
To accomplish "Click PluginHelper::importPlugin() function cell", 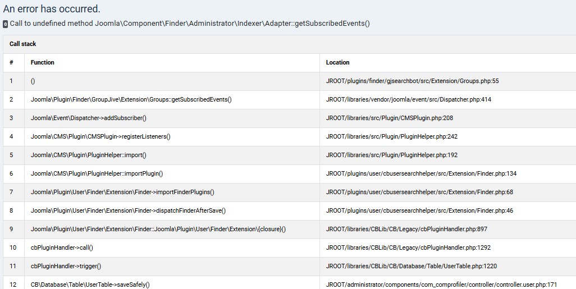I will pyautogui.click(x=97, y=173).
